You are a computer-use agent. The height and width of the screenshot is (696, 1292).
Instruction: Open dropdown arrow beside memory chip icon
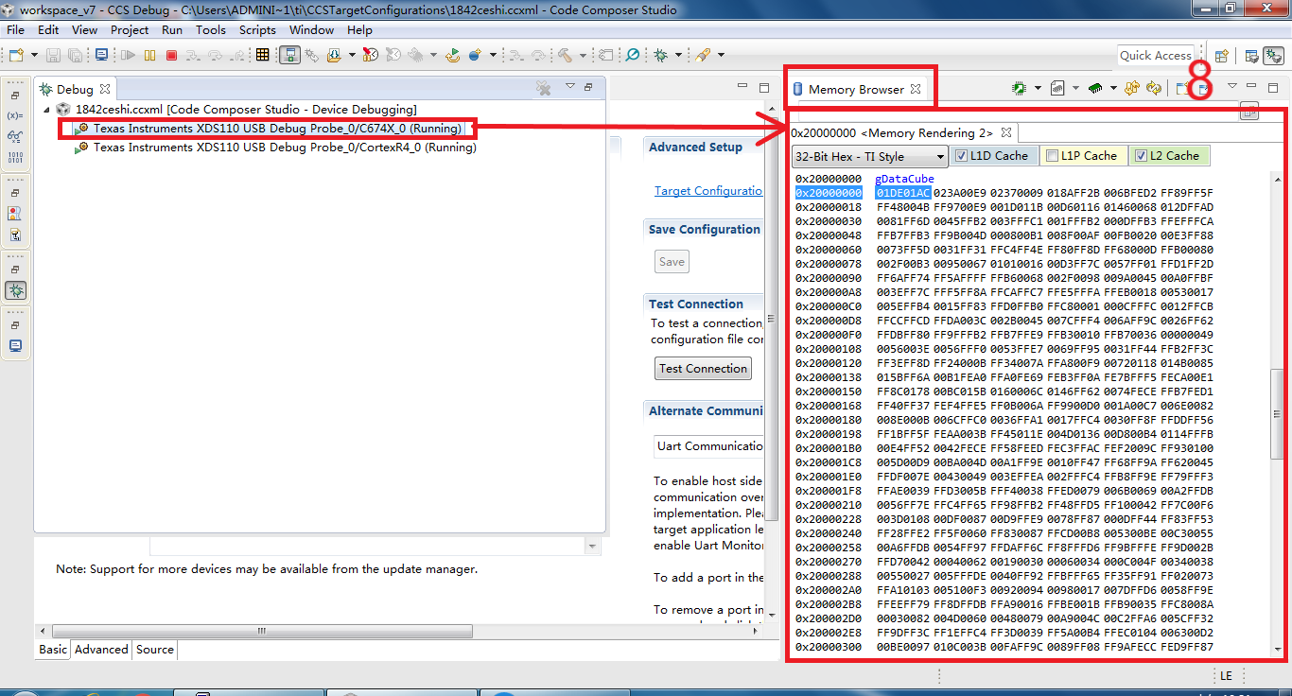click(1113, 89)
